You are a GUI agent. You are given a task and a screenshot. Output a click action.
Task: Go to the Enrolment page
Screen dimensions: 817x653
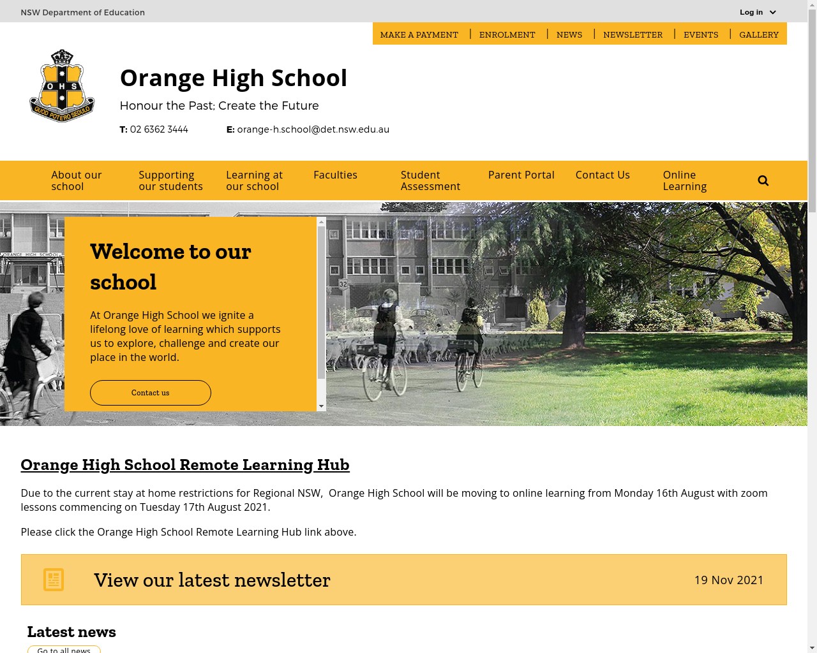507,34
